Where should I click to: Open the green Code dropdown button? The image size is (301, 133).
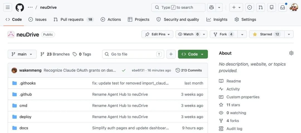(x=193, y=54)
